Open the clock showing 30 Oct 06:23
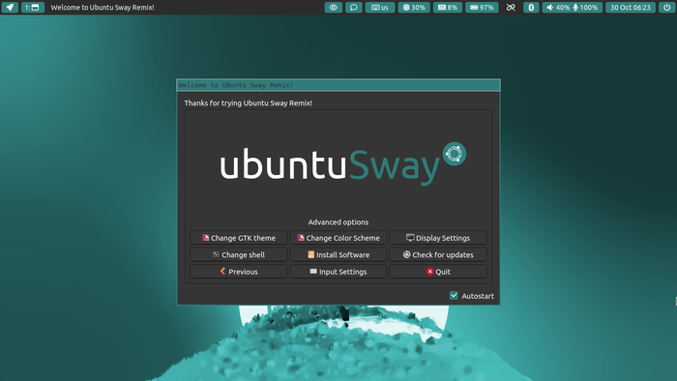Screen dimensions: 677x381 coord(631,8)
